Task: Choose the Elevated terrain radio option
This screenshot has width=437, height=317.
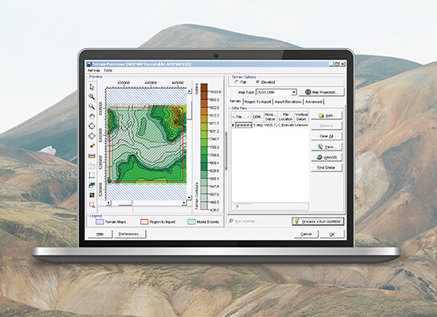Action: pyautogui.click(x=257, y=82)
